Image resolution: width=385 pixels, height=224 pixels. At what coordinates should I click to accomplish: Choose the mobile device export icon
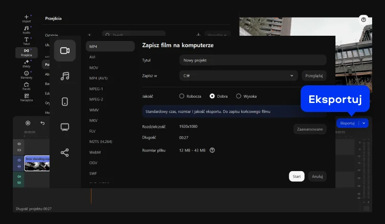click(x=65, y=102)
